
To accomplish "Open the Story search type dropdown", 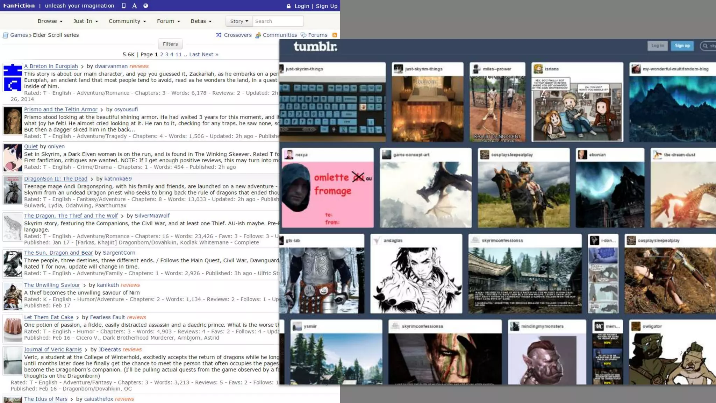I will coord(239,21).
